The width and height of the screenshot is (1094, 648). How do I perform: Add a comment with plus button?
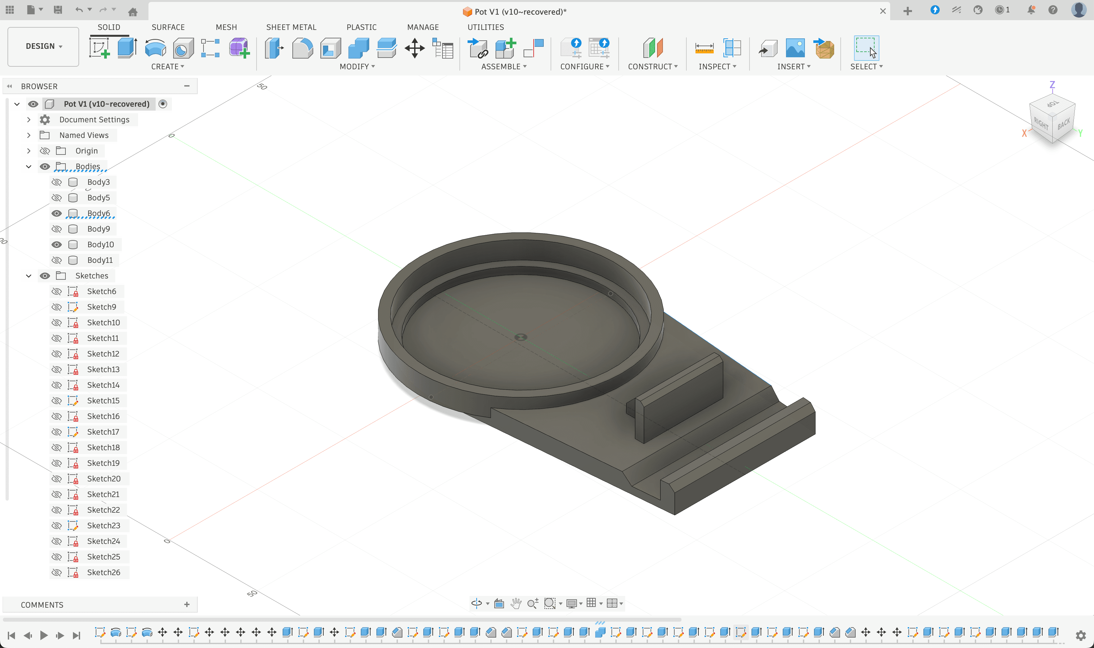click(187, 604)
